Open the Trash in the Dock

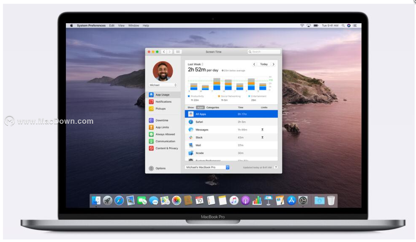[x=331, y=201]
